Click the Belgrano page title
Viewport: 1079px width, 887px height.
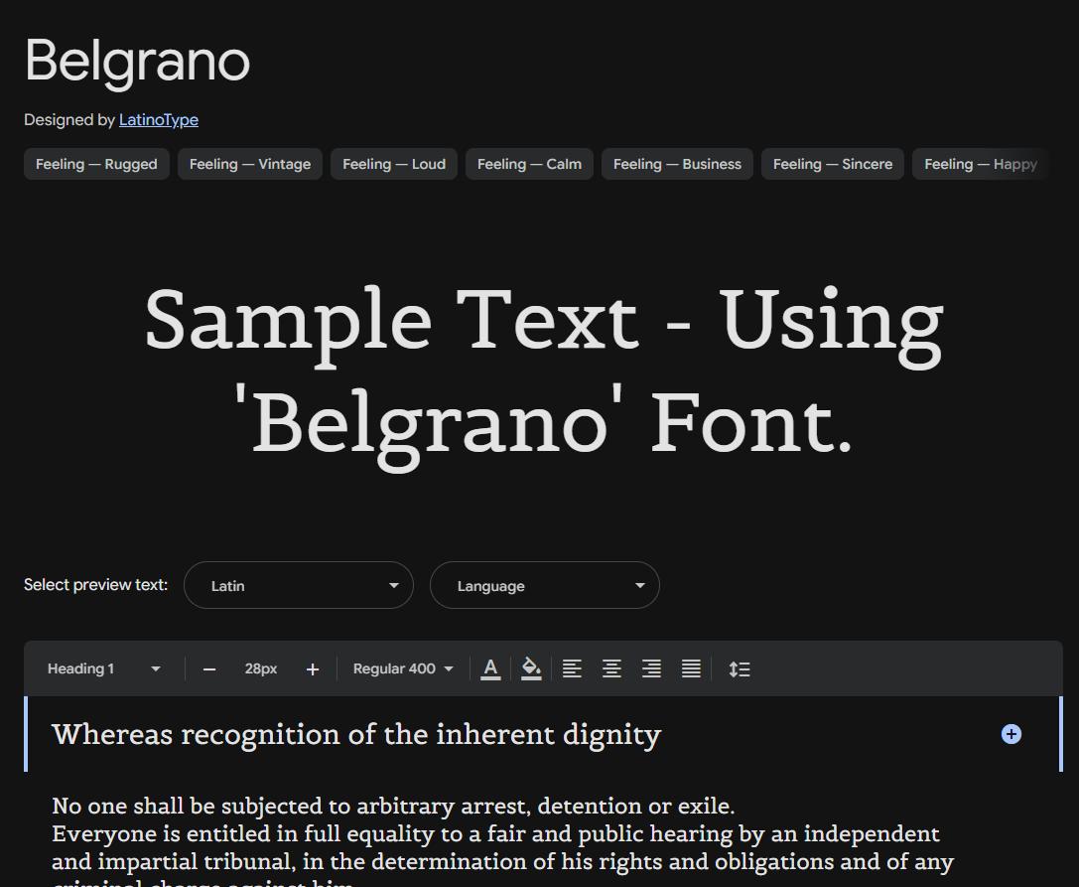pos(137,62)
